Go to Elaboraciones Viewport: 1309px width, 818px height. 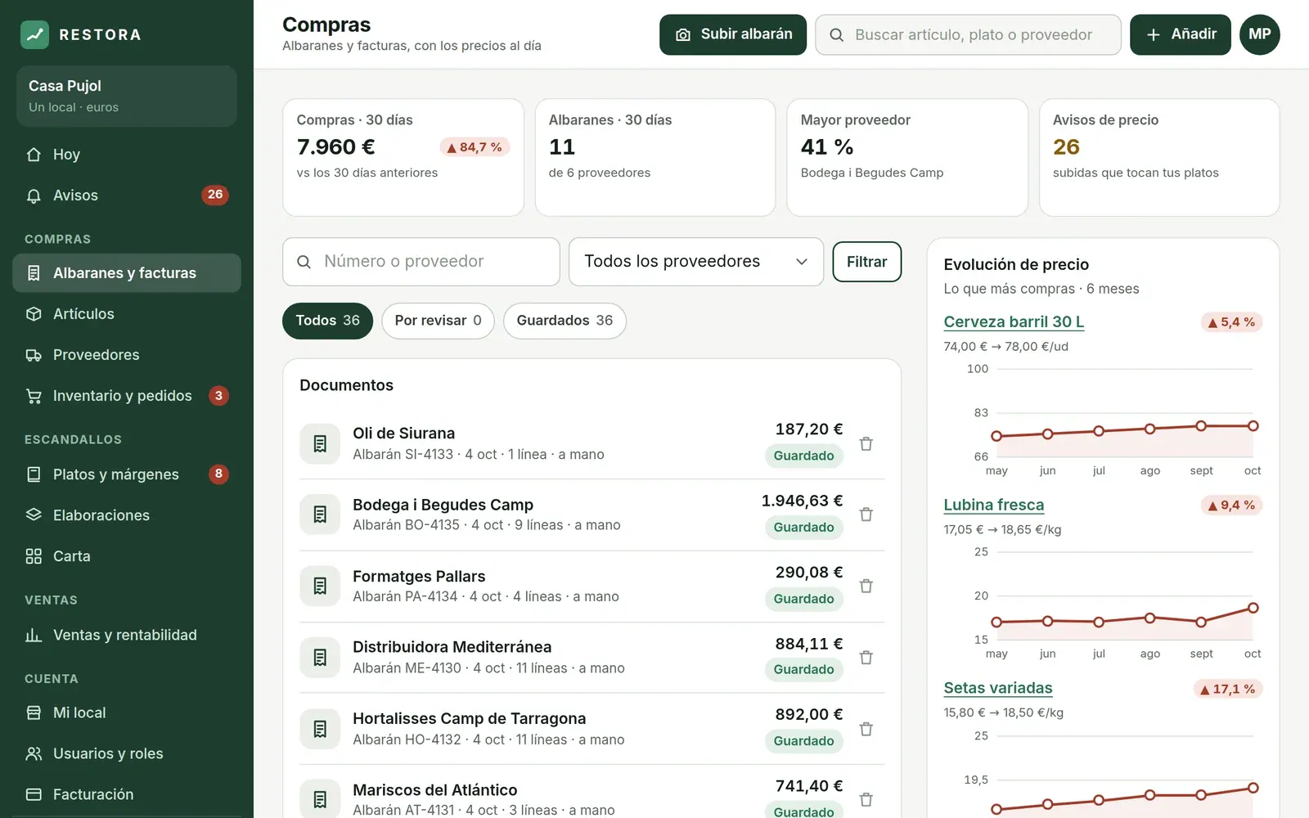127,515
